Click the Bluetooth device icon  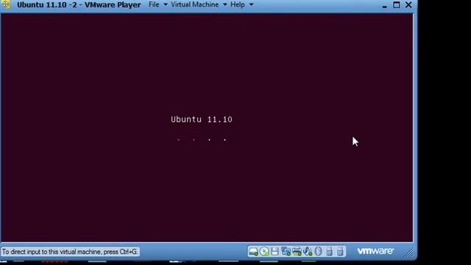click(319, 252)
